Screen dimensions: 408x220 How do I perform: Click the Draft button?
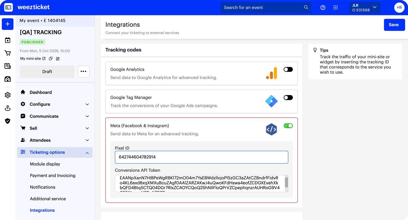(x=47, y=72)
